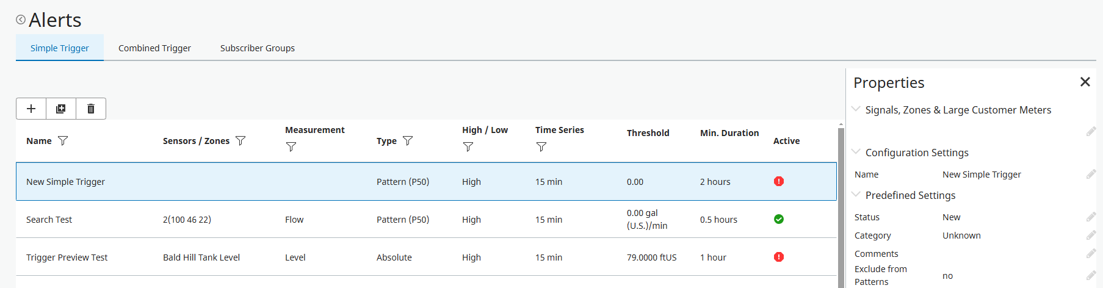The image size is (1103, 288).
Task: Click the add new trigger plus icon
Action: click(31, 109)
